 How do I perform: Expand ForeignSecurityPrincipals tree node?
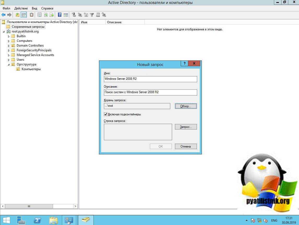click(9, 50)
